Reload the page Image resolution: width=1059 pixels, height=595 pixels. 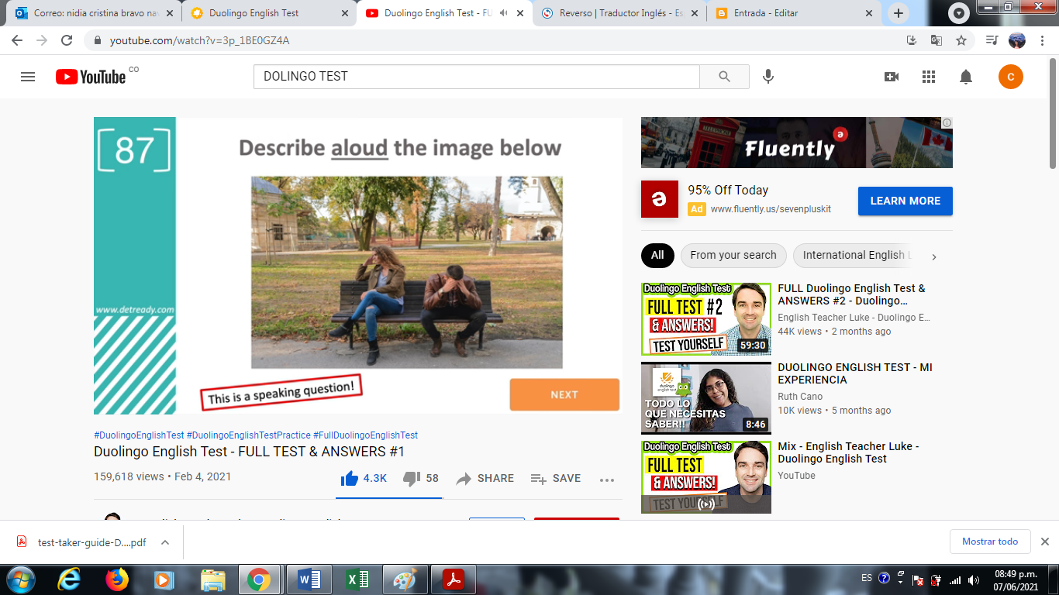67,40
